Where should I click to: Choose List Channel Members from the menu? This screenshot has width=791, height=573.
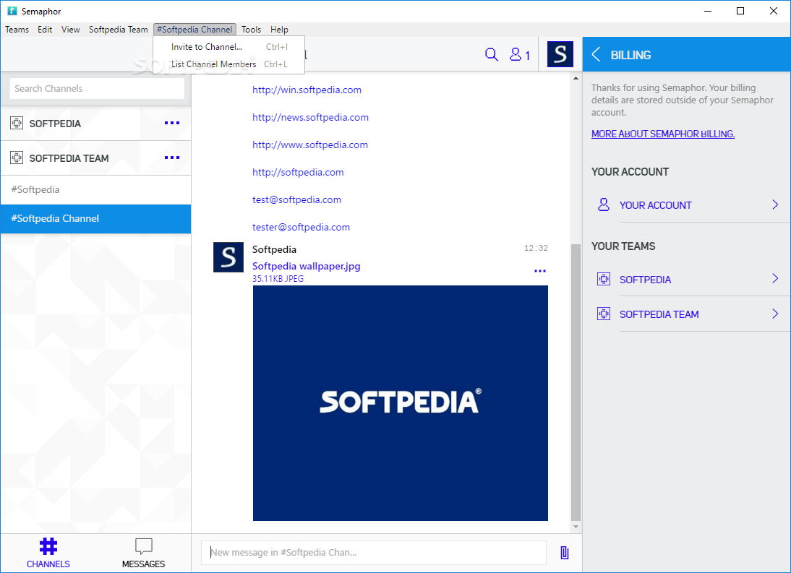click(x=229, y=64)
